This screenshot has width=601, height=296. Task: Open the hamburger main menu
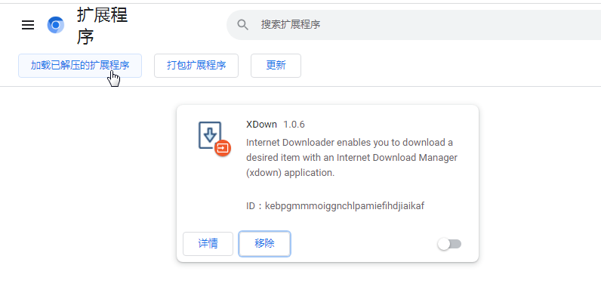(28, 26)
